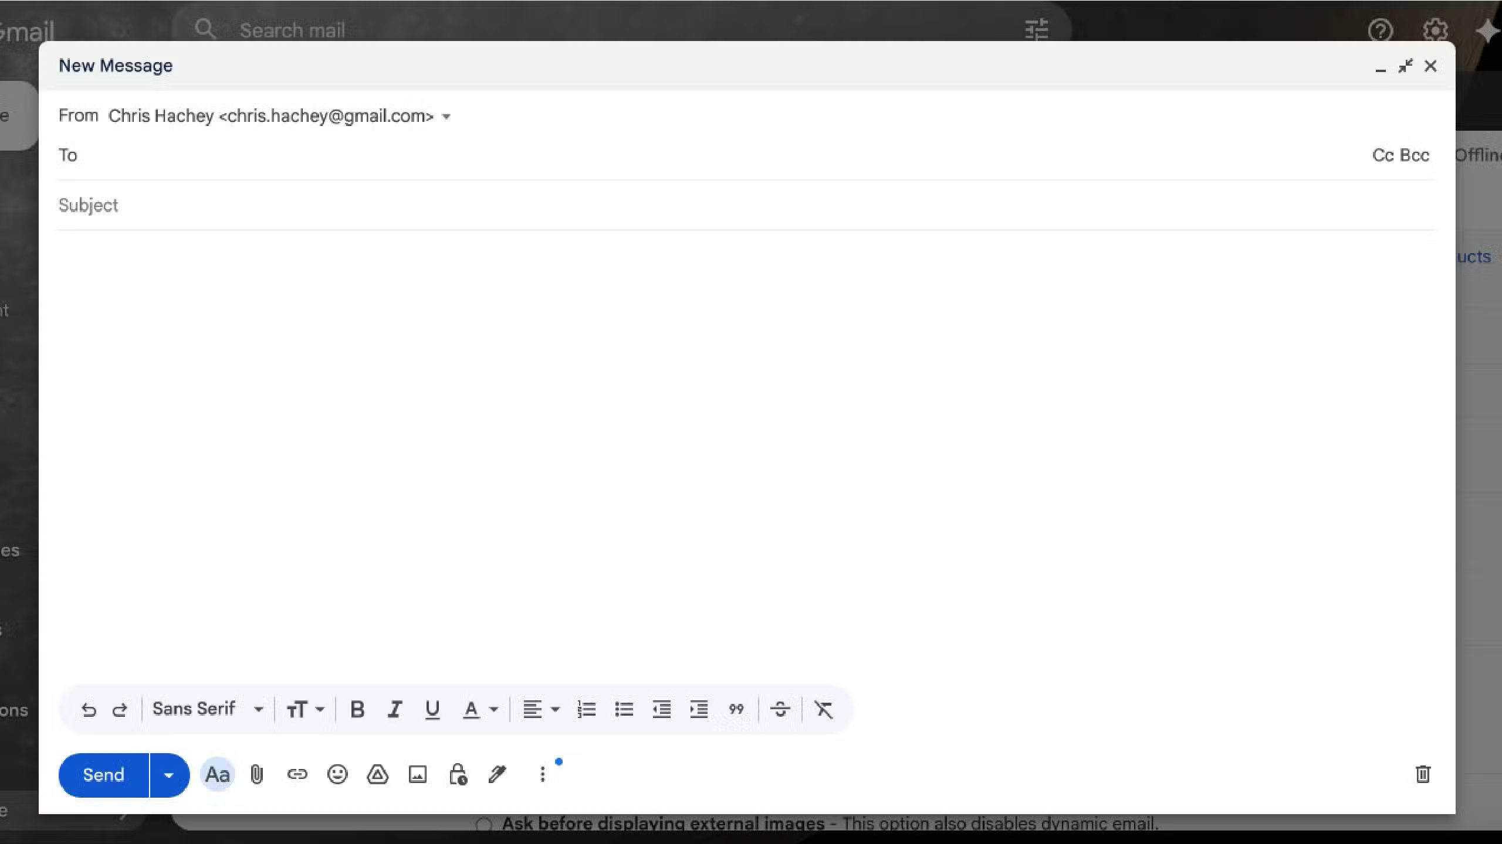Click the Send button
Viewport: 1502px width, 844px height.
click(103, 775)
